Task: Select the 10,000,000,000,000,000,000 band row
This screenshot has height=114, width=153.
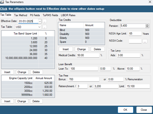Action: pos(28,58)
